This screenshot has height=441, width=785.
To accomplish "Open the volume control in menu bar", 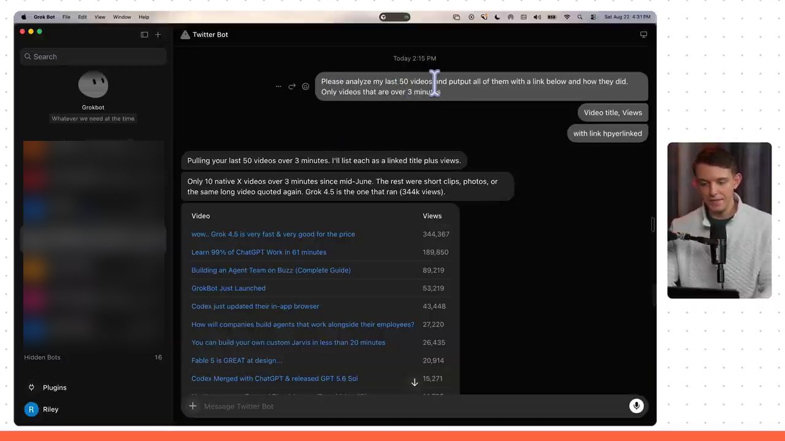I will coord(537,17).
